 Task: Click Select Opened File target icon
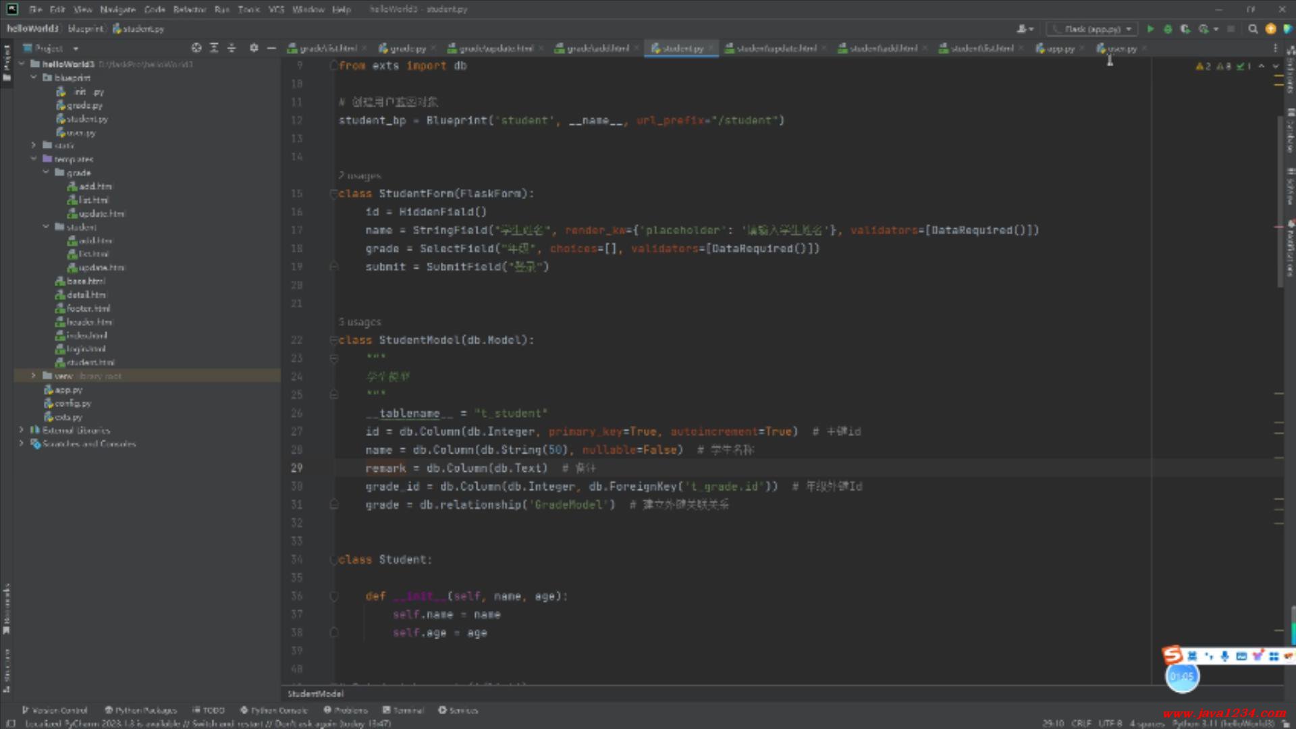(196, 48)
